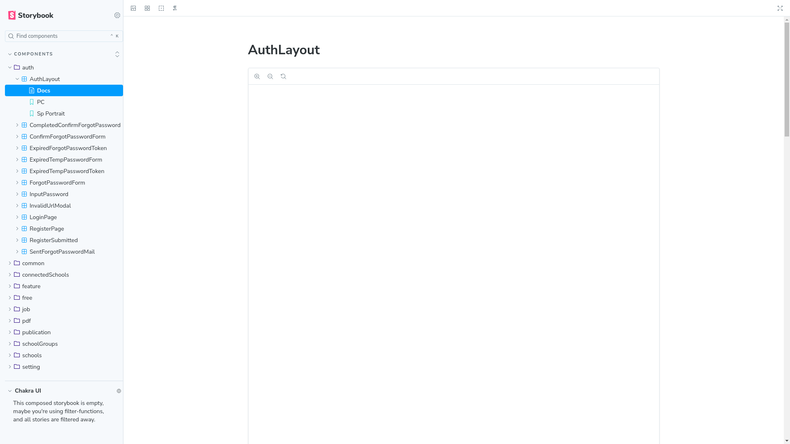The height and width of the screenshot is (444, 790).
Task: Click the empty composed storybook message
Action: click(58, 412)
